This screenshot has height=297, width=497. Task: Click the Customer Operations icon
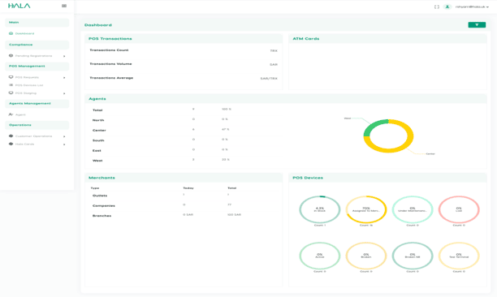[11, 136]
